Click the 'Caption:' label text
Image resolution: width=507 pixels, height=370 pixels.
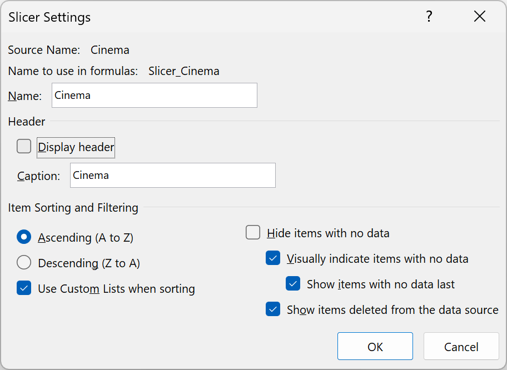pos(38,176)
